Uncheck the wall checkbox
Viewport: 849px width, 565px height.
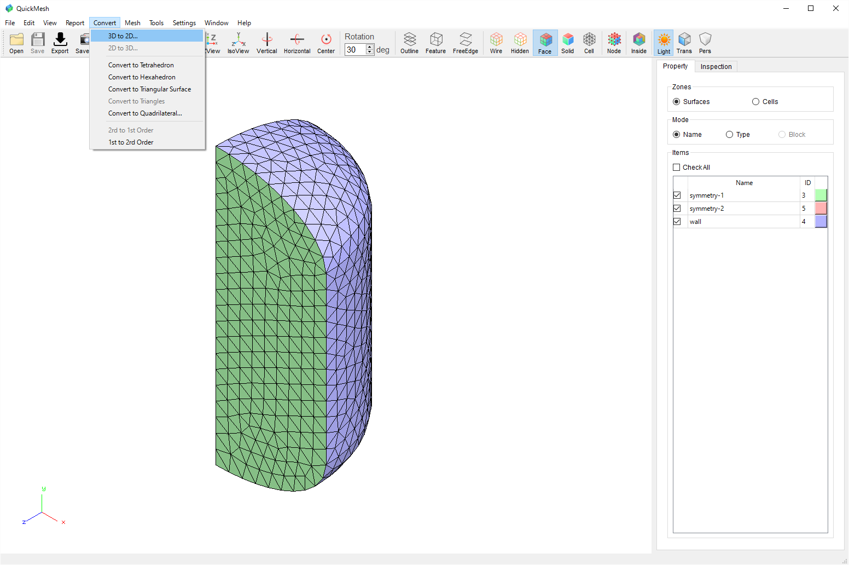[x=677, y=222]
